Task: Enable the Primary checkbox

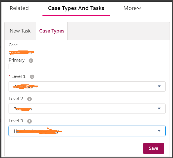Action: tap(11, 66)
